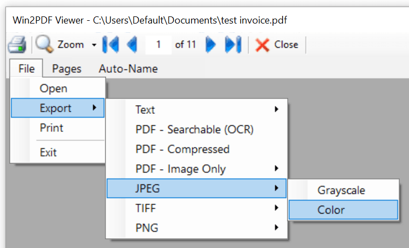The height and width of the screenshot is (248, 409).
Task: Open the Zoom dropdown arrow
Action: [x=94, y=45]
